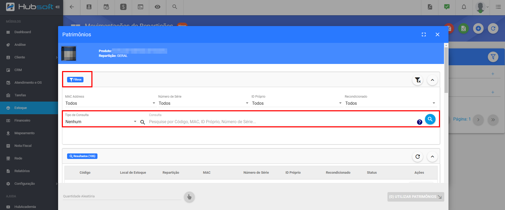Image resolution: width=505 pixels, height=210 pixels.
Task: Open the top-right list menu icon
Action: [x=498, y=7]
